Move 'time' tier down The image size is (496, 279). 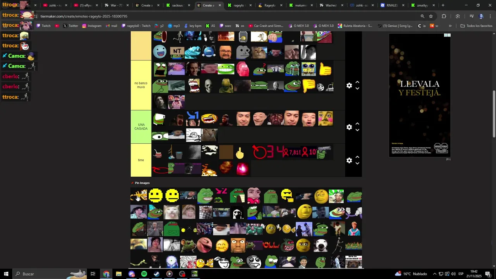point(357,164)
